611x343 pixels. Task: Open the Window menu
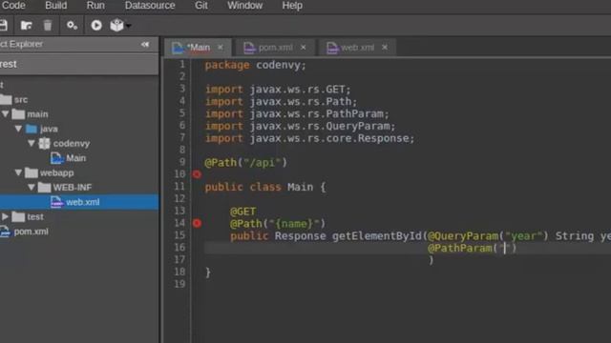tap(245, 6)
